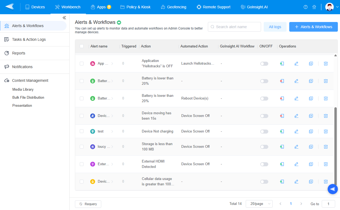340x210 pixels.
Task: Open the Remote Support tab
Action: point(214,7)
